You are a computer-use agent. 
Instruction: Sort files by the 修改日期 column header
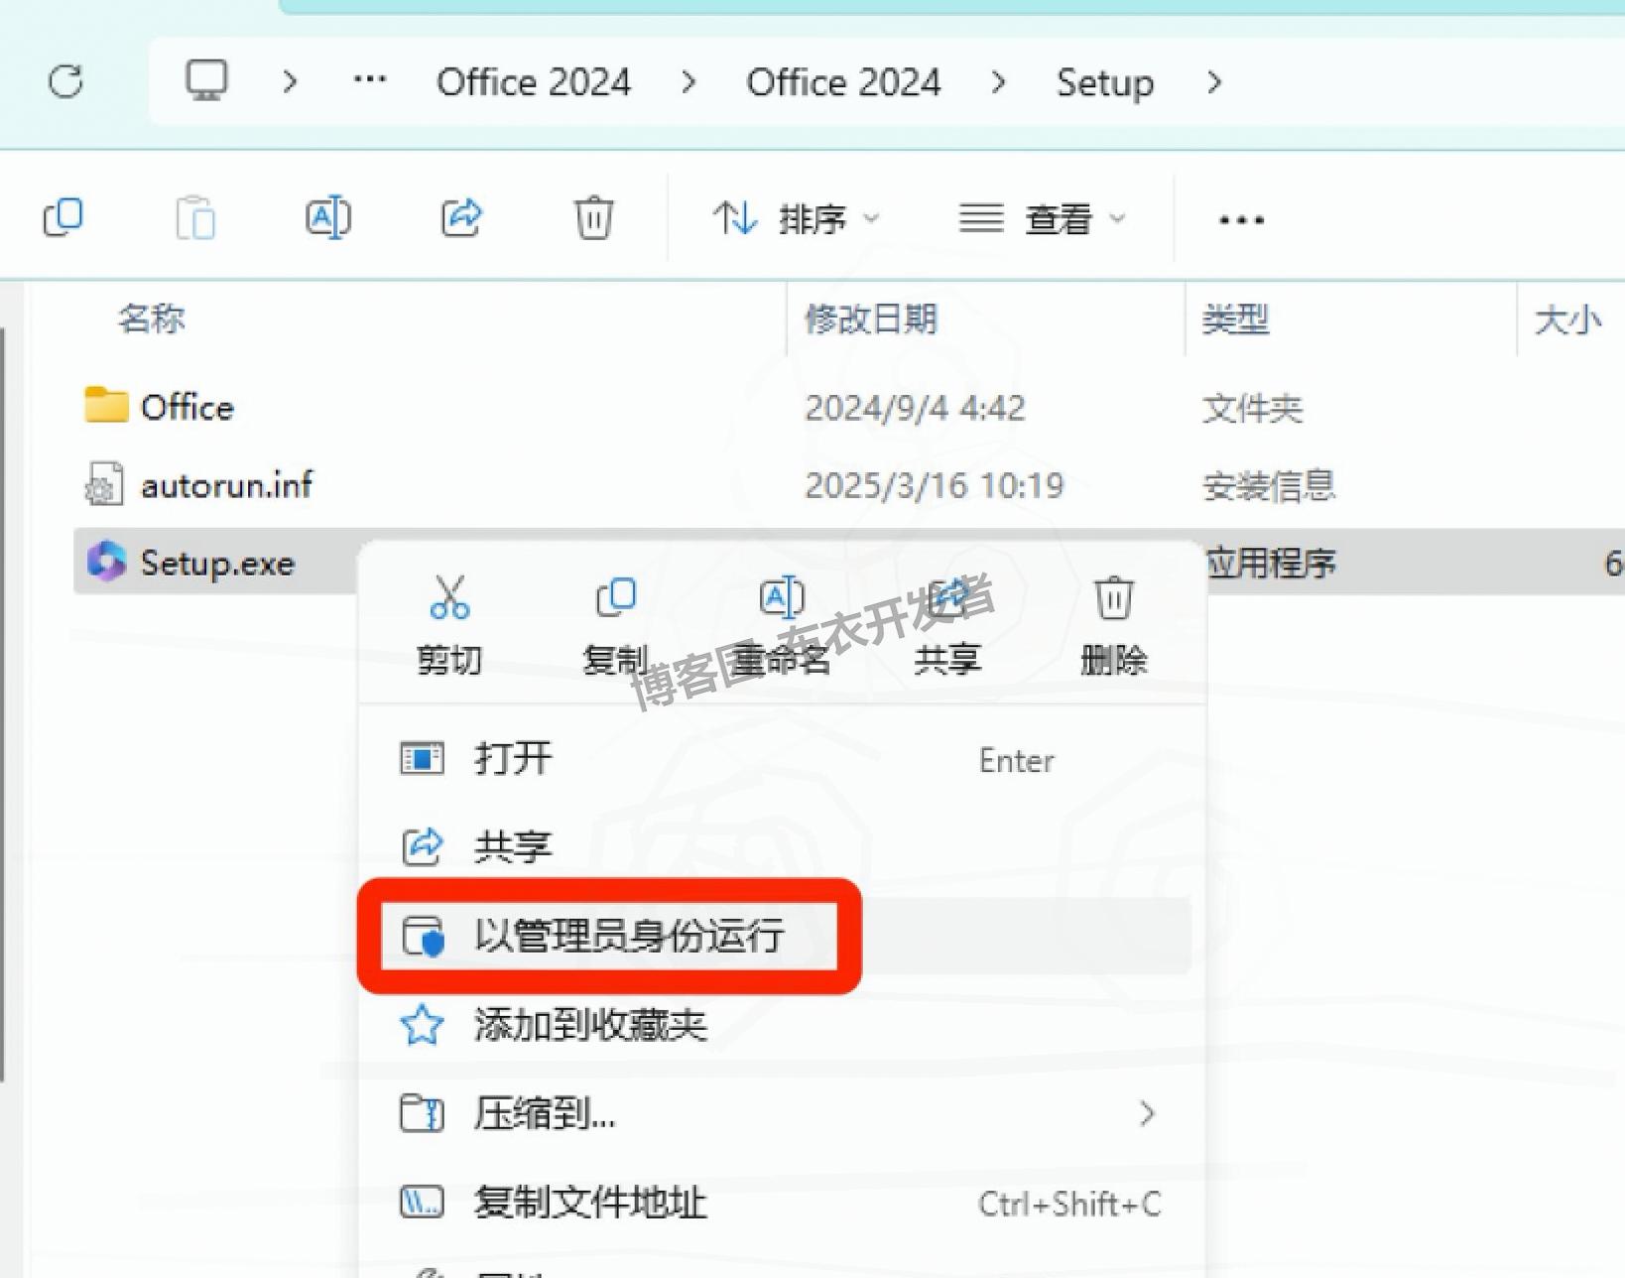pyautogui.click(x=871, y=319)
